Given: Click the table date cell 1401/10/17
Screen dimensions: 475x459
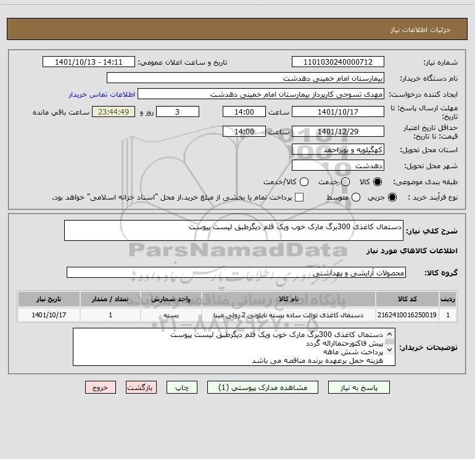Looking at the screenshot, I should click(49, 315).
